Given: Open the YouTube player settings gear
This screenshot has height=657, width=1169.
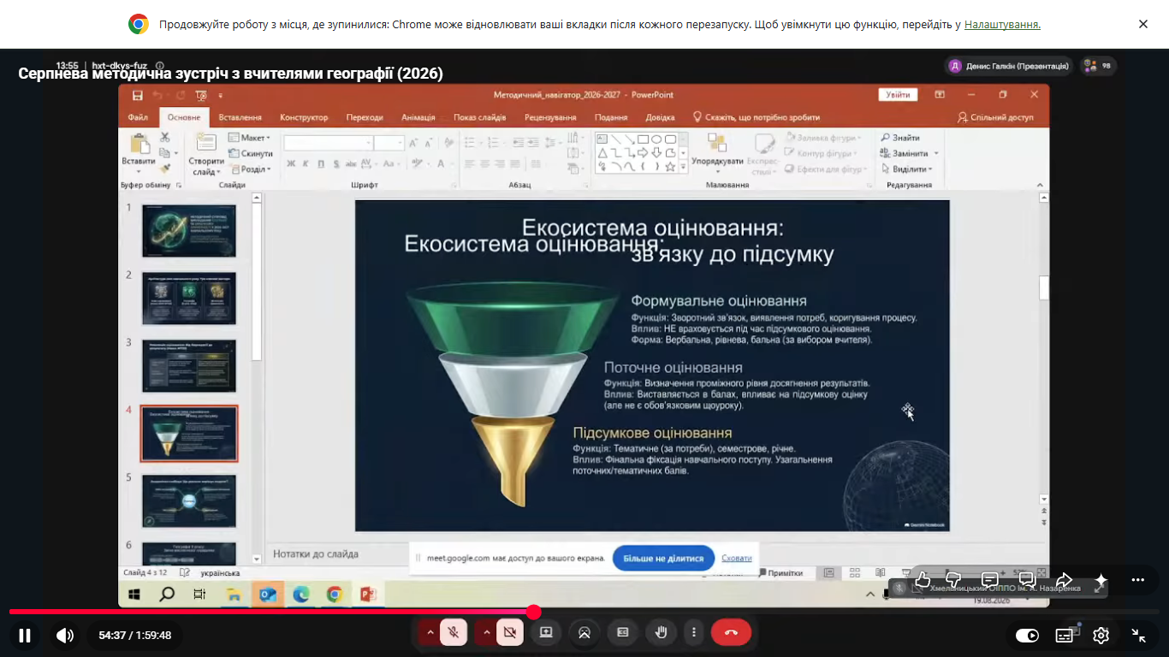Looking at the screenshot, I should click(1101, 636).
